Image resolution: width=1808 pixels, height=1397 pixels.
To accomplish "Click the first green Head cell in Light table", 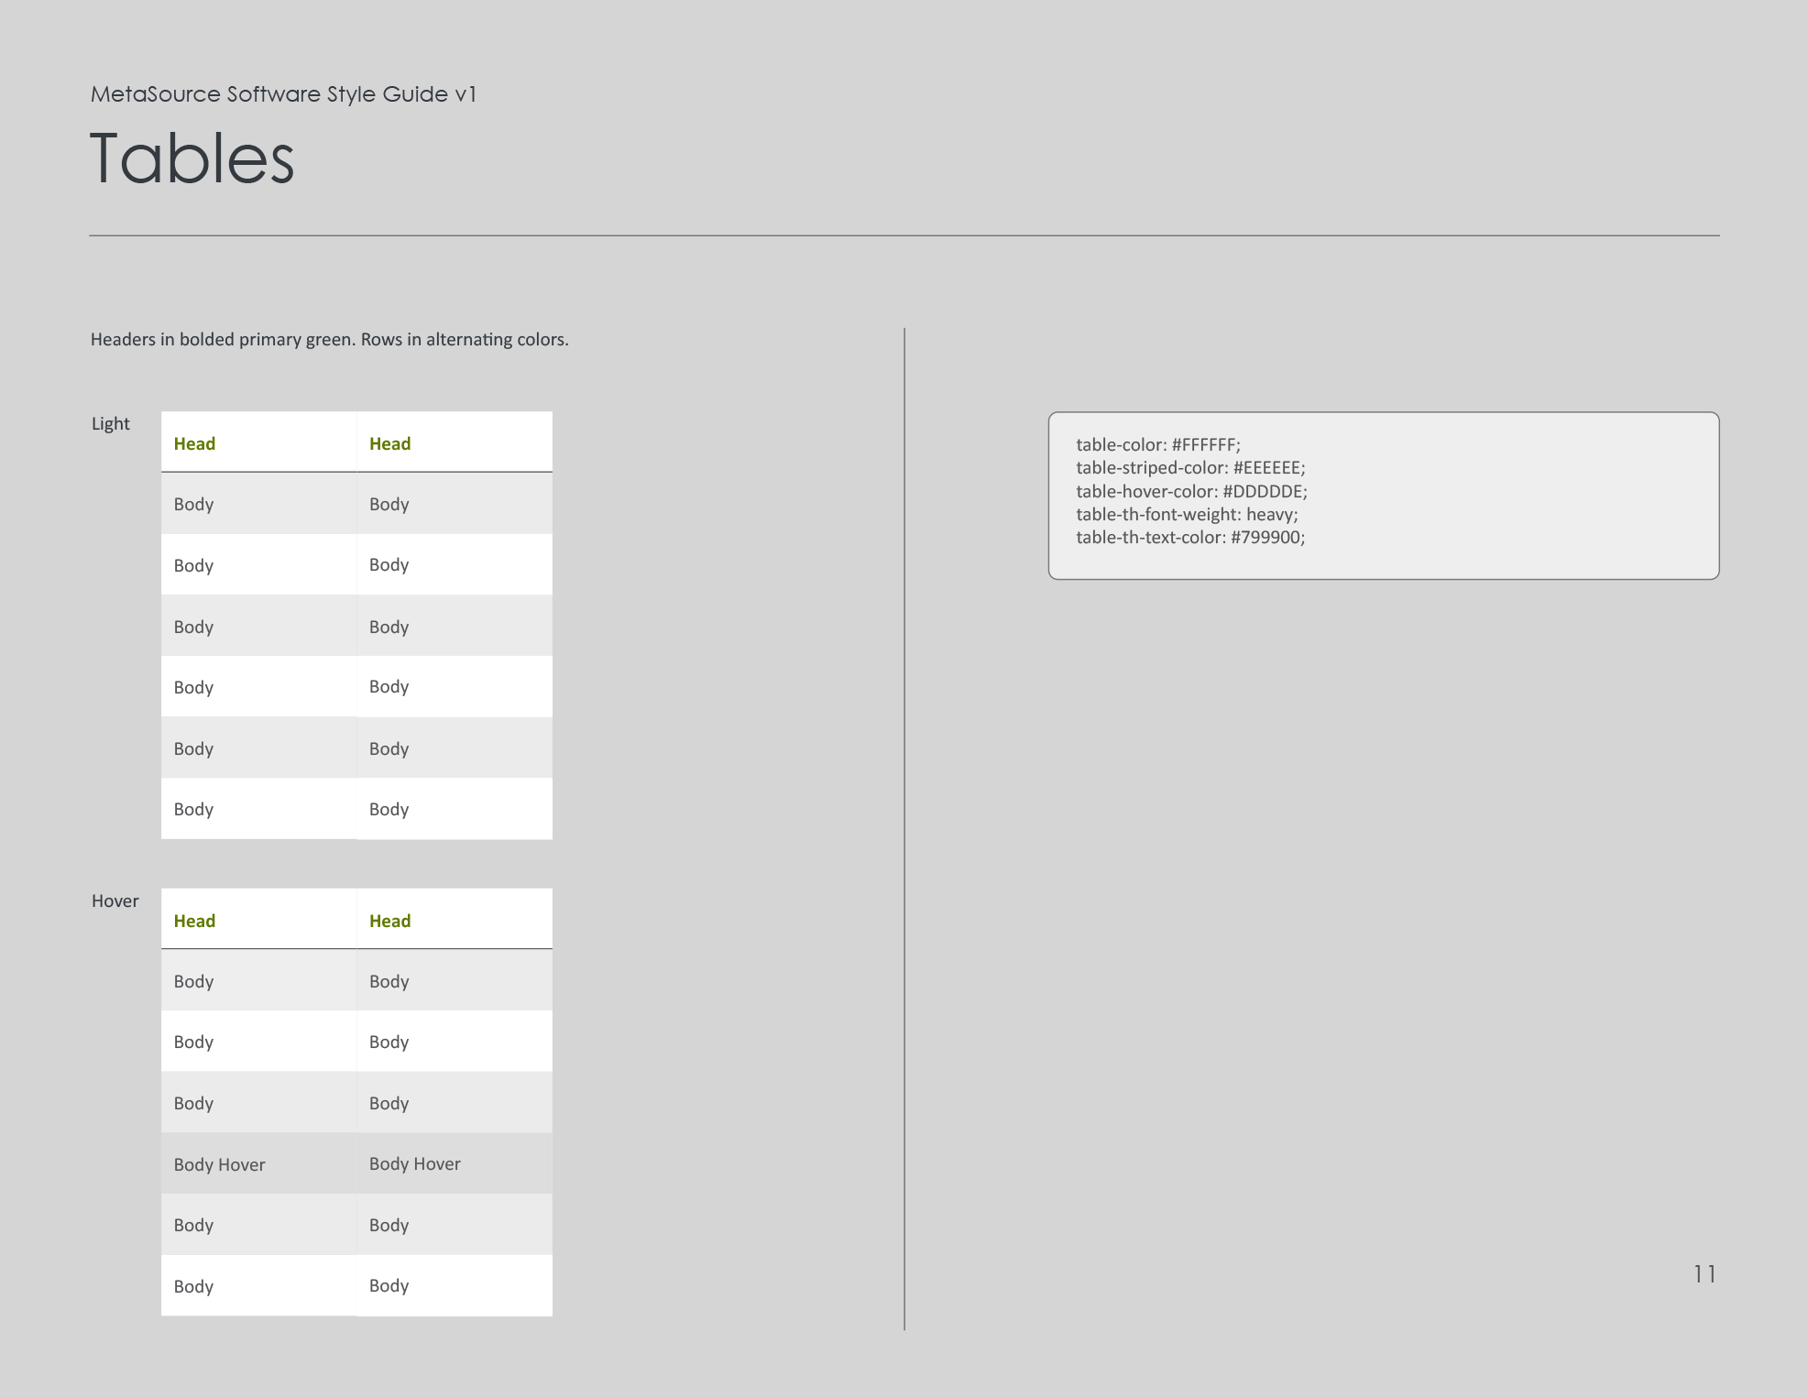I will point(194,442).
